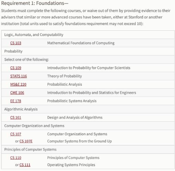Click the Operating Systems Principles title
This screenshot has width=175, height=171.
coord(71,165)
